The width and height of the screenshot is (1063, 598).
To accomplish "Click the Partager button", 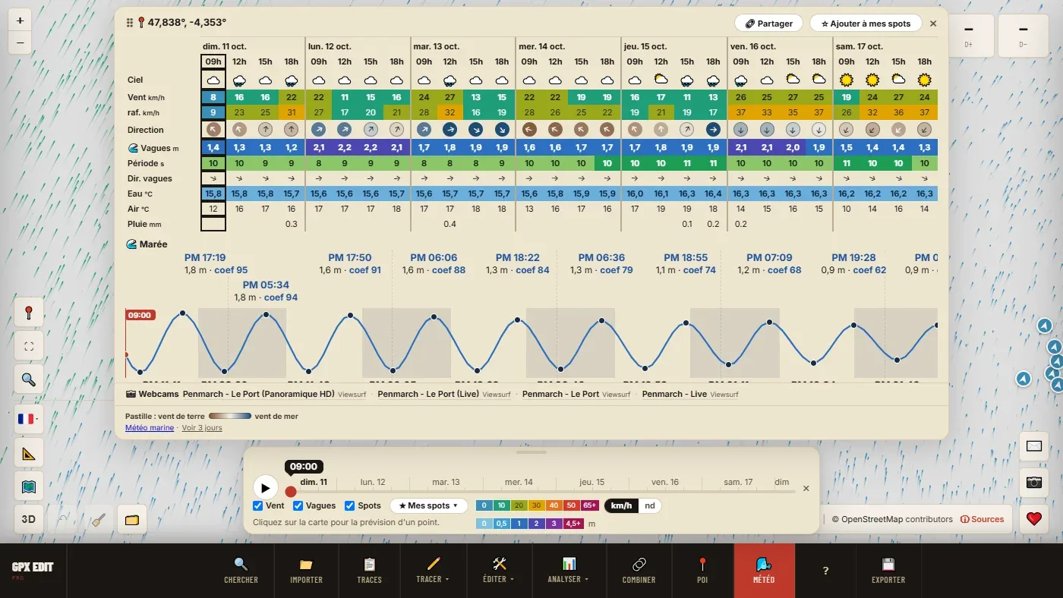I will tap(768, 24).
